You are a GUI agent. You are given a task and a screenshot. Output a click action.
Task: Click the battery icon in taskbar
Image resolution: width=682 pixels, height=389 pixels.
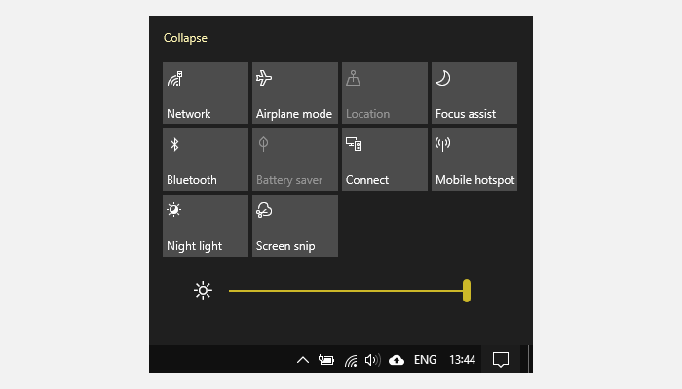click(326, 360)
